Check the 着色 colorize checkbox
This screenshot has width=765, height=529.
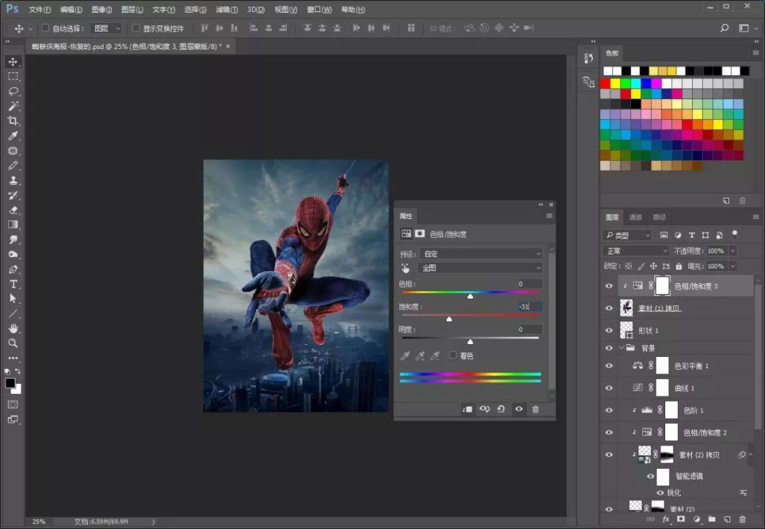(x=453, y=355)
